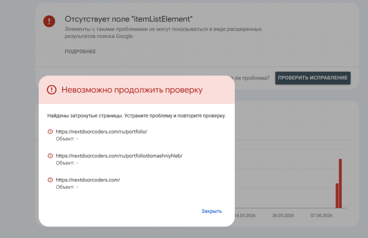Click error icon next to nextdoorcoders.com/ root URL
The width and height of the screenshot is (368, 238).
(50, 180)
